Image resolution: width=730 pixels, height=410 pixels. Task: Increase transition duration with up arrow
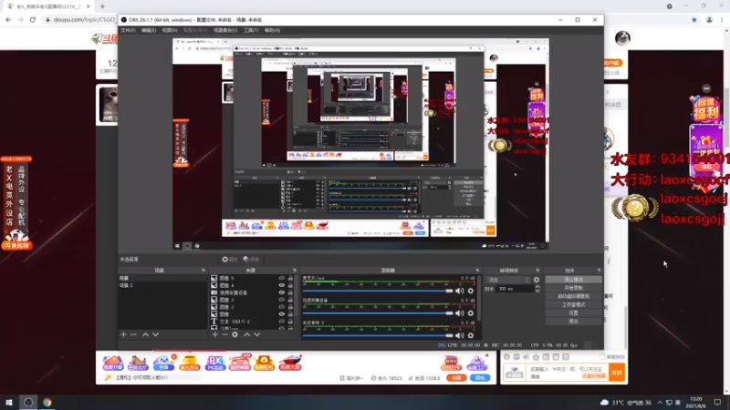pyautogui.click(x=537, y=287)
